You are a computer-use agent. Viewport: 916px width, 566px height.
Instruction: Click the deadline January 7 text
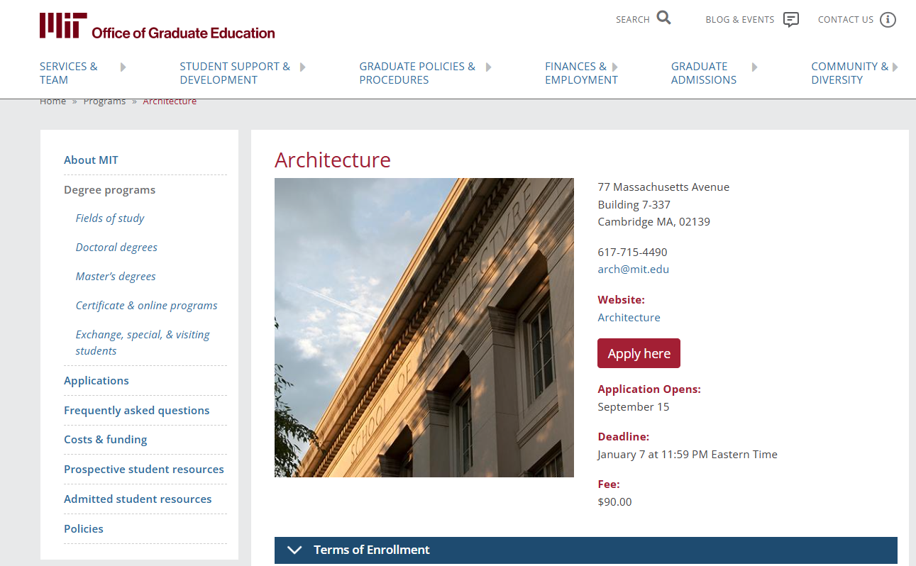[688, 455]
